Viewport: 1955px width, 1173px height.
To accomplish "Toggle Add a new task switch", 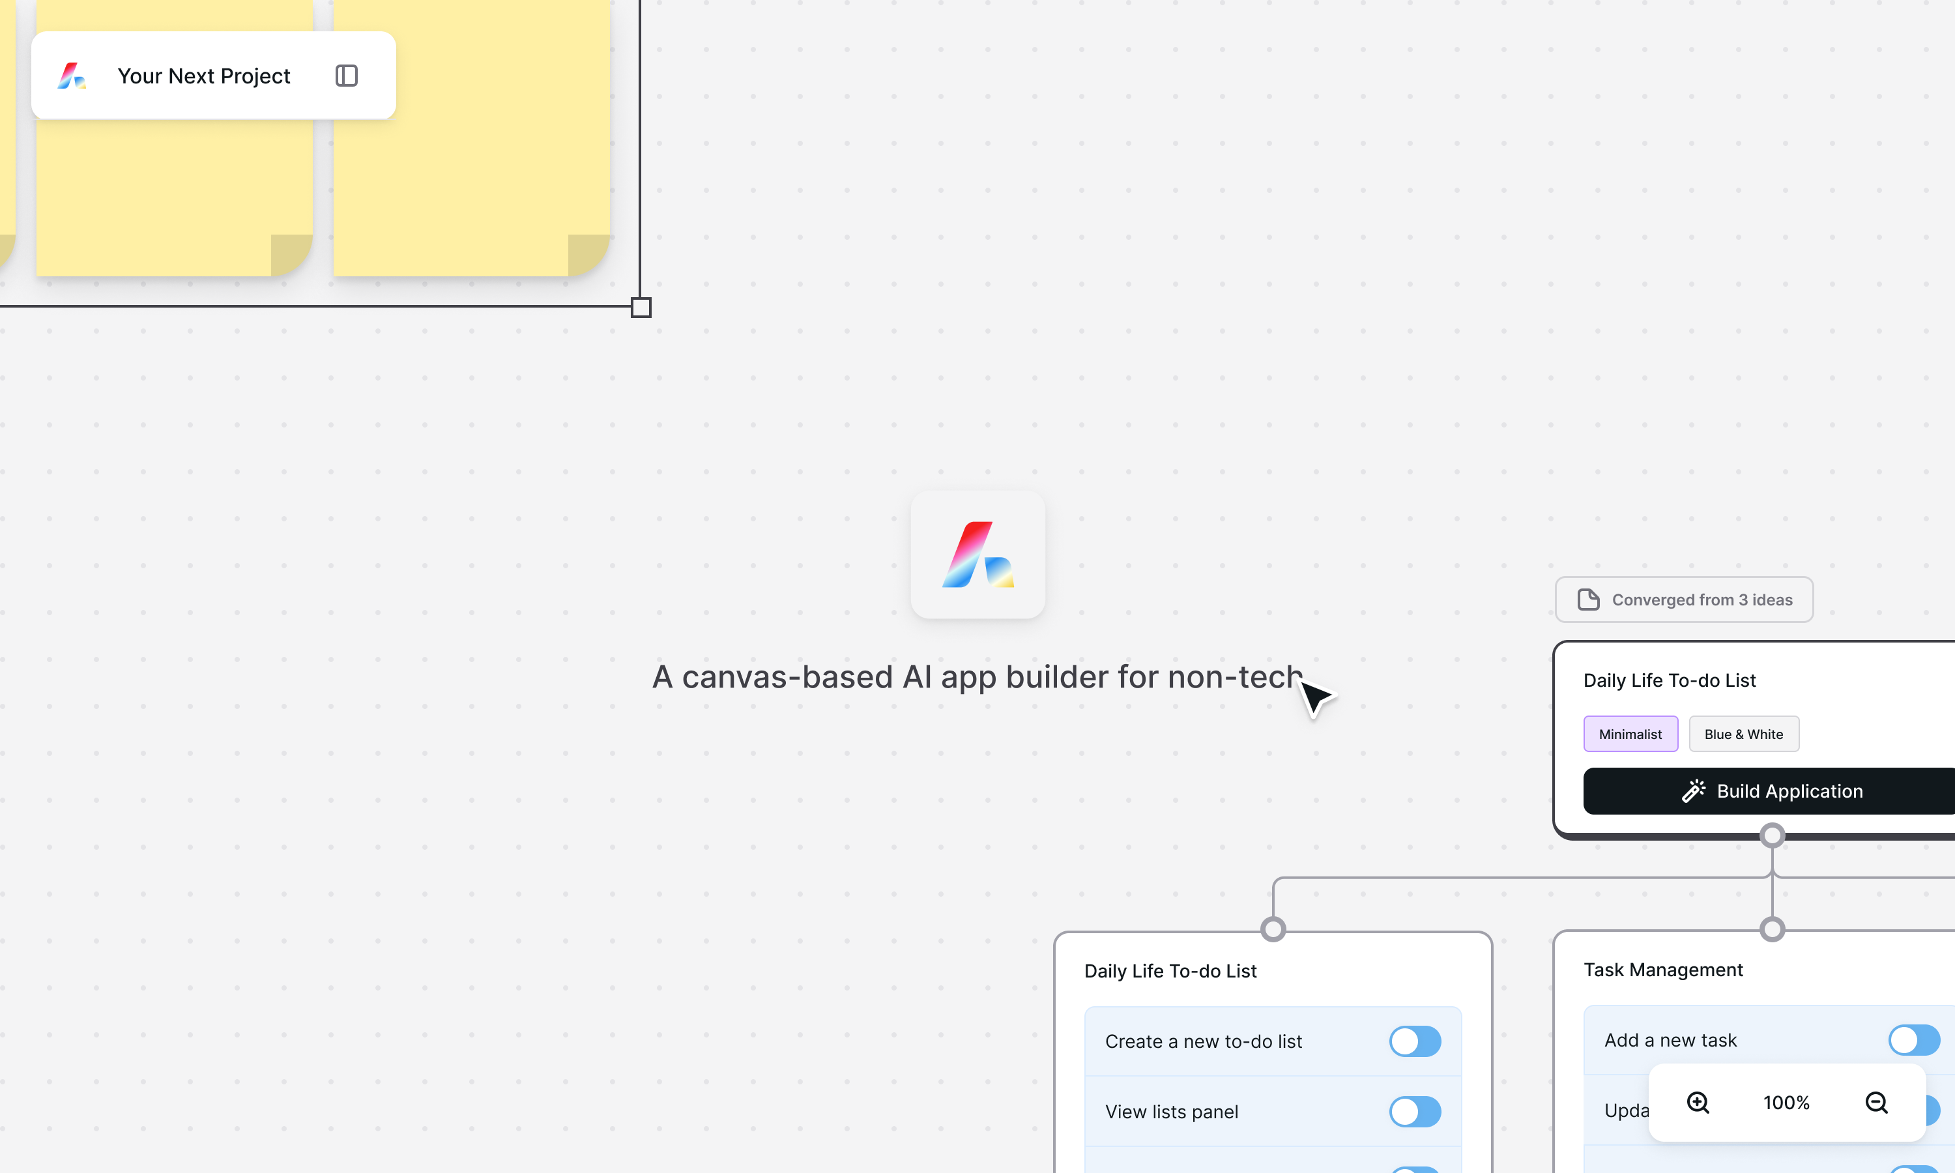I will (x=1914, y=1040).
